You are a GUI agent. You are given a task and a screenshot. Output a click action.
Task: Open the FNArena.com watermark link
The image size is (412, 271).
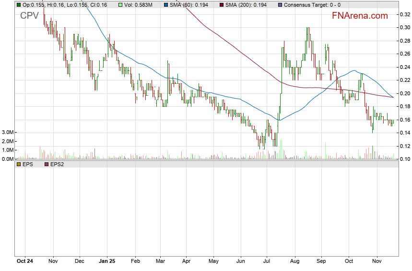click(360, 16)
